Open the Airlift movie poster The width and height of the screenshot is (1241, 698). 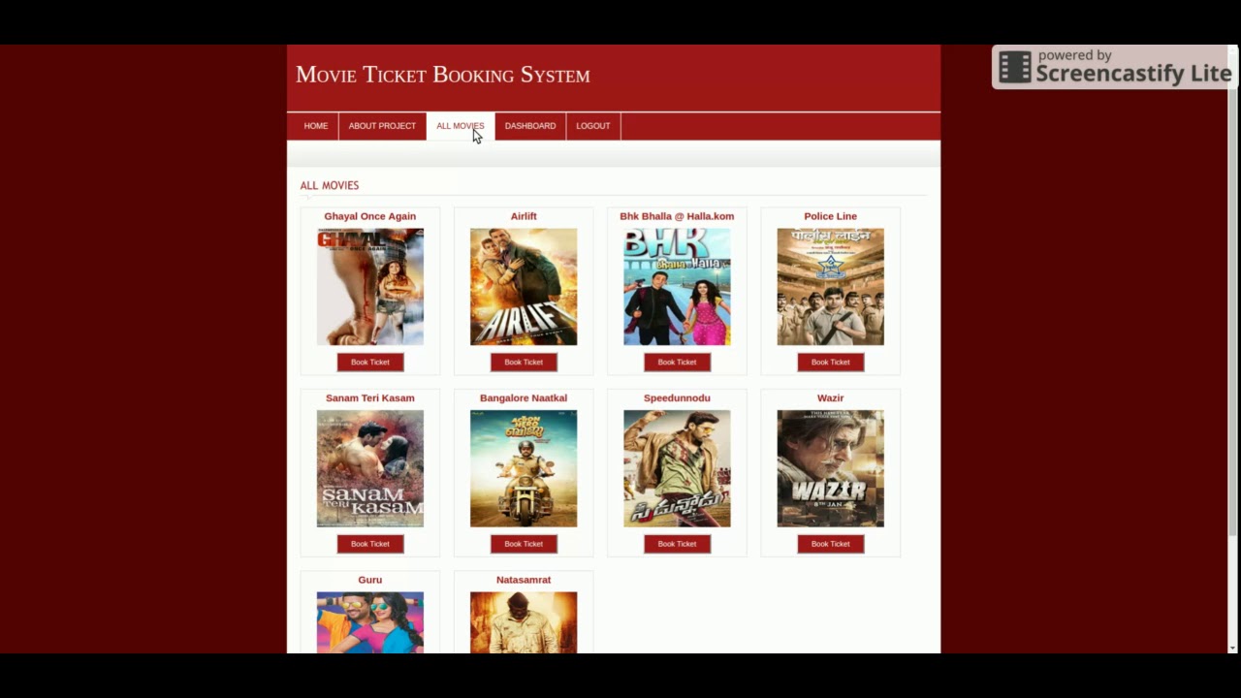pyautogui.click(x=524, y=287)
